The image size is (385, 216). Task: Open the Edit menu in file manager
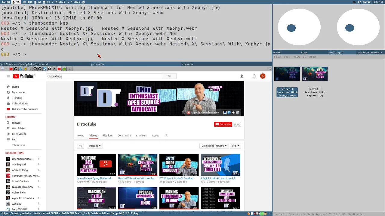(x=287, y=57)
